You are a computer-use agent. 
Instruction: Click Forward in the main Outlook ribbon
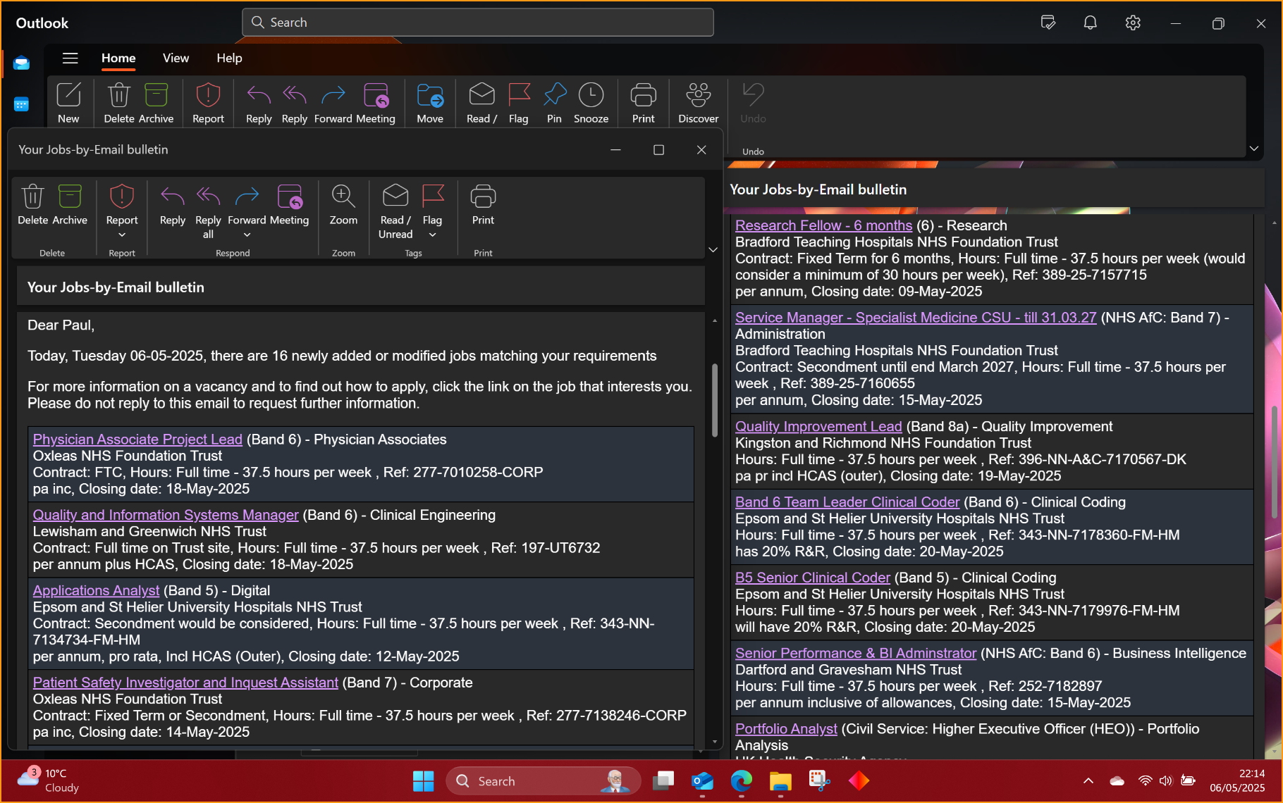click(x=333, y=102)
